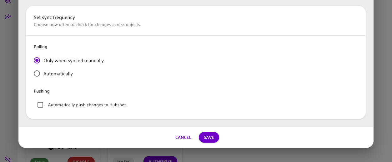Click the Set sync frequency heading

[54, 18]
